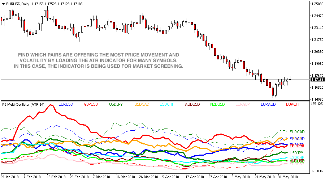
Task: Click the EURUSD,Daily chart title text
Action: click(18, 4)
